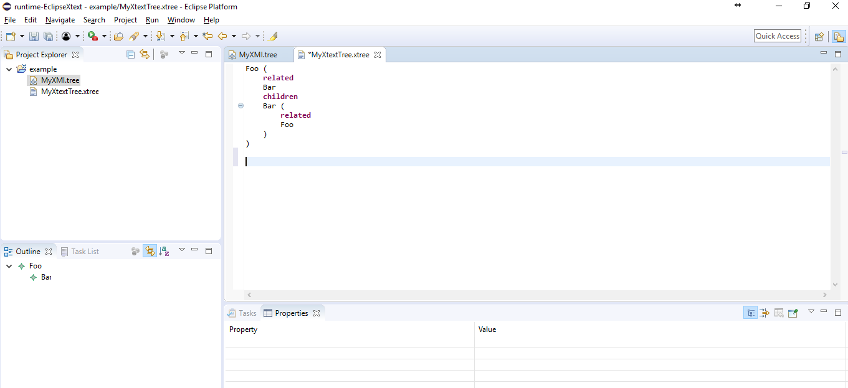The width and height of the screenshot is (848, 388).
Task: Click the Open Perspective icon
Action: [x=819, y=36]
